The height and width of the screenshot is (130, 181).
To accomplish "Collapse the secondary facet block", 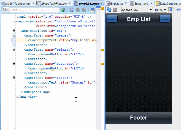I will (x=14, y=64).
